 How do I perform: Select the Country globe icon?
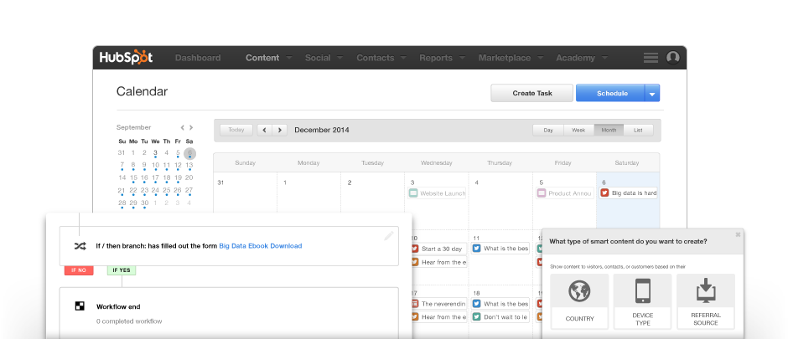point(579,292)
